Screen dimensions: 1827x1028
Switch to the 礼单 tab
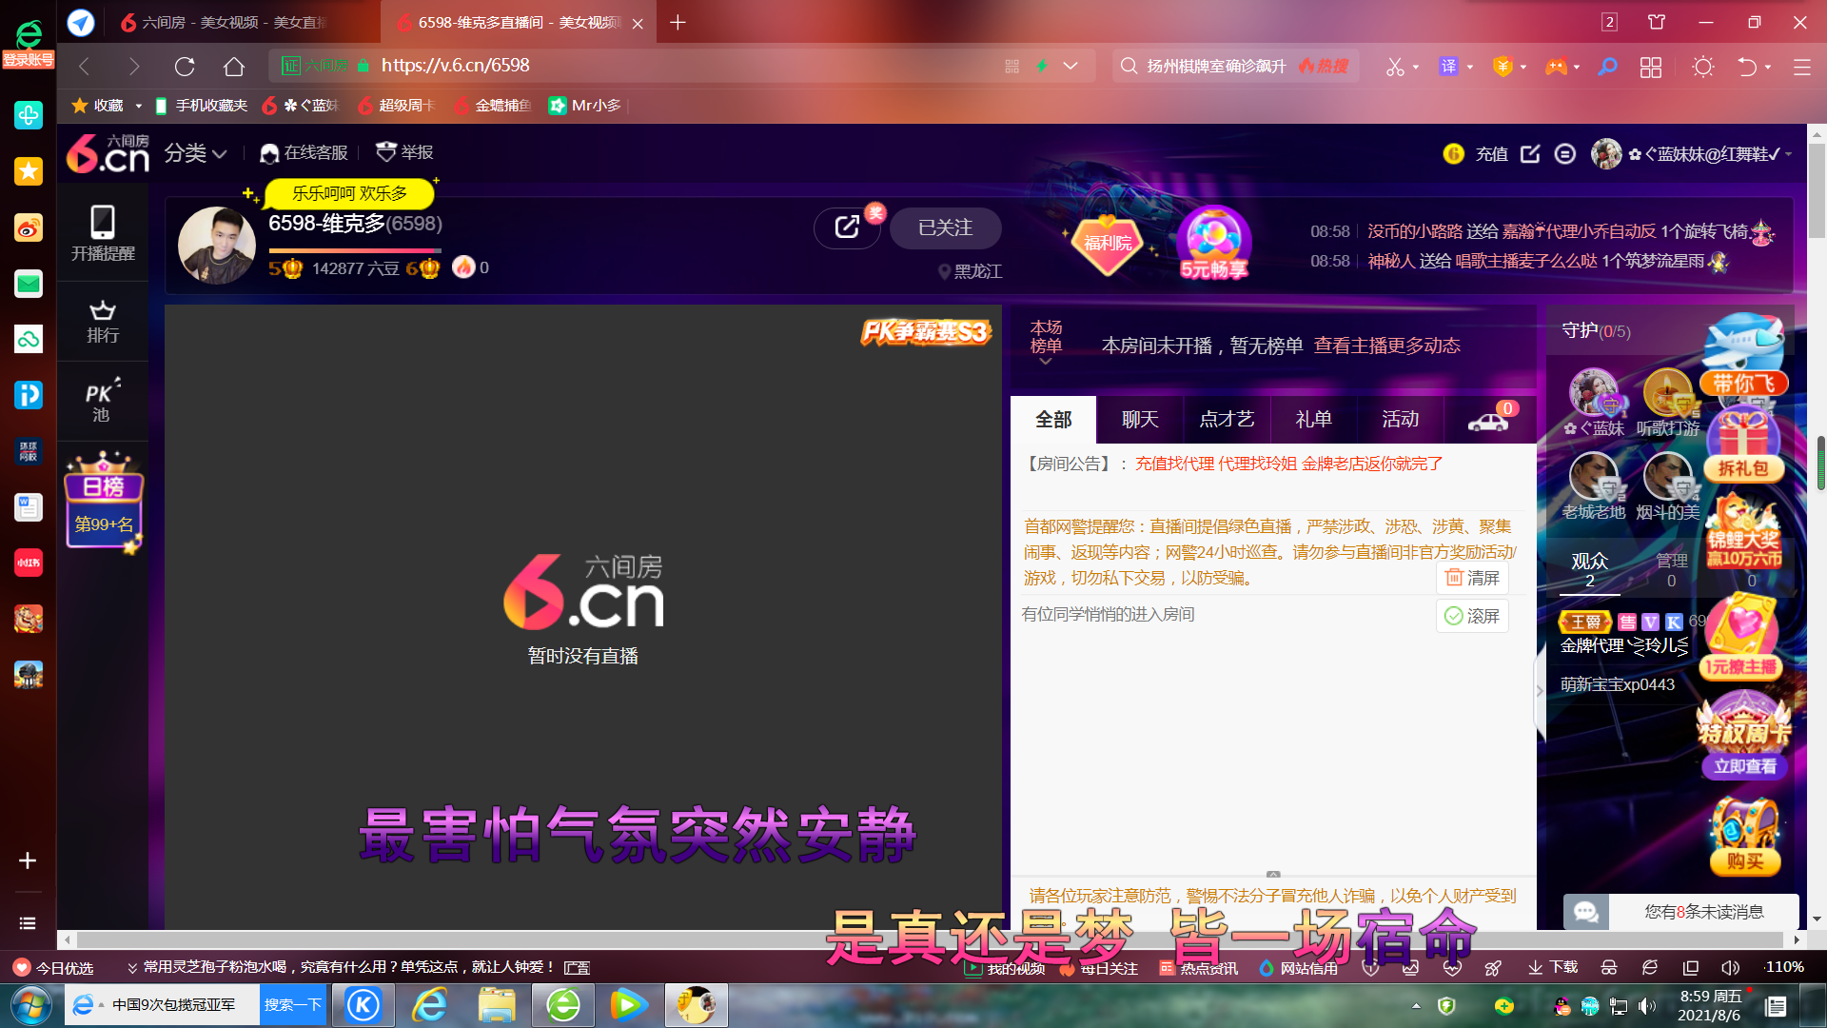pyautogui.click(x=1313, y=420)
